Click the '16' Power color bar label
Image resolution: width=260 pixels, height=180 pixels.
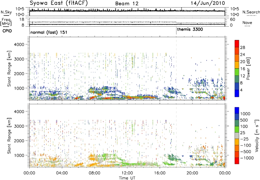(242, 69)
